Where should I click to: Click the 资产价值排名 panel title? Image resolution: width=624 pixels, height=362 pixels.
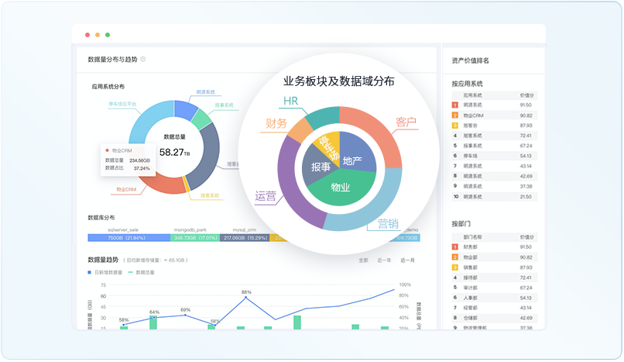point(470,60)
